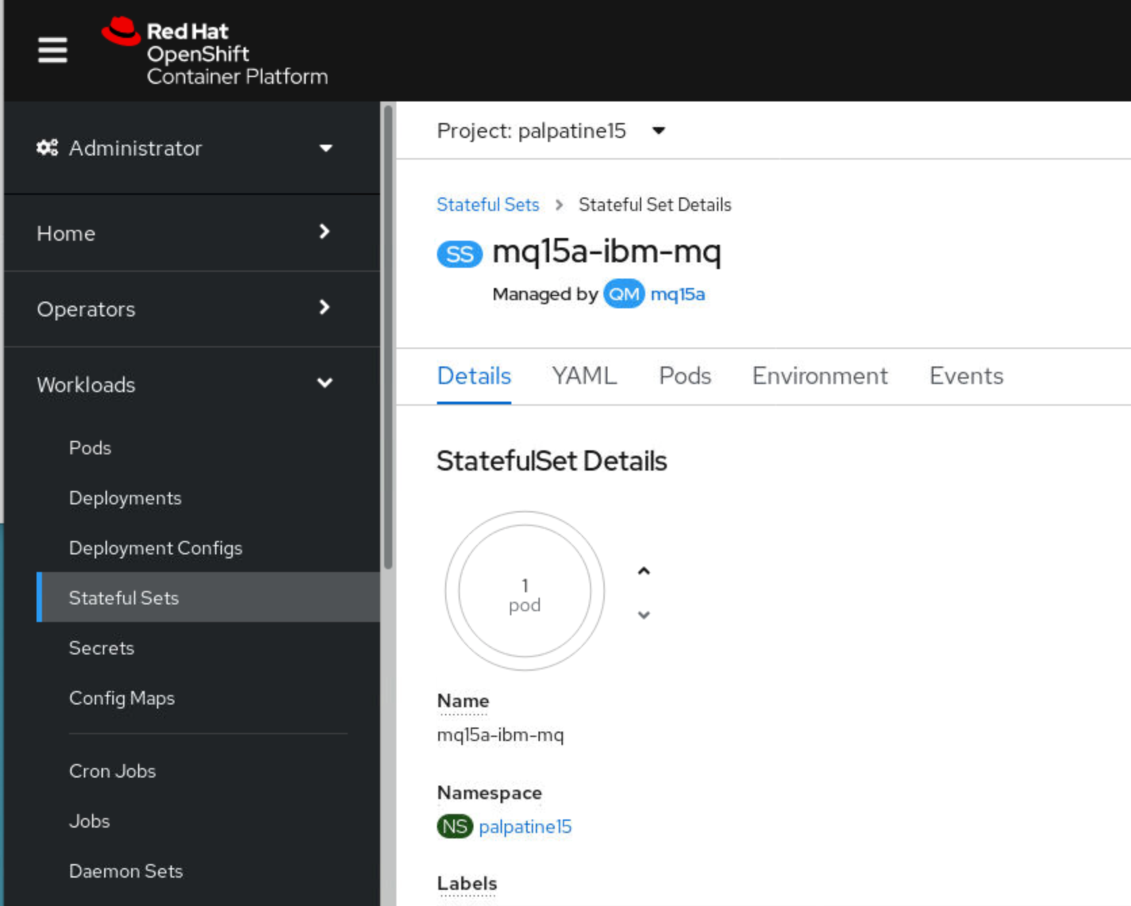
Task: Click the Red Hat OpenShift logo
Action: point(214,52)
